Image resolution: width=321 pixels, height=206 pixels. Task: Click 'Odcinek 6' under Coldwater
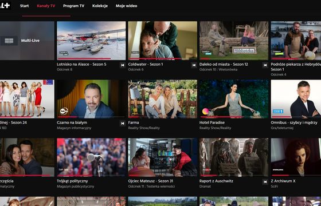(x=136, y=69)
